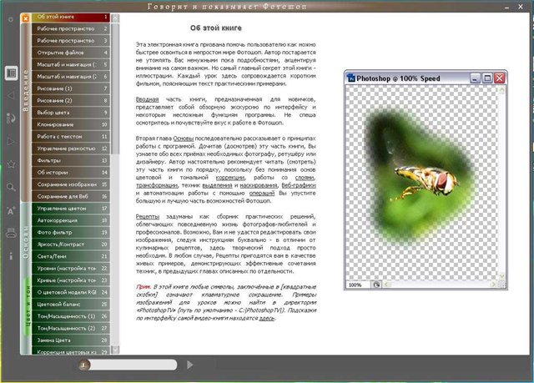Open the Открытие файлов chapter
The height and width of the screenshot is (383, 534).
(x=70, y=53)
